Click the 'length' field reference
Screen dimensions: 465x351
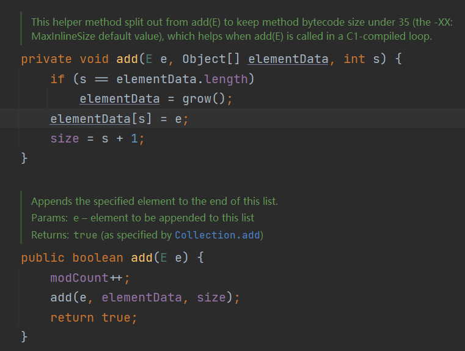(x=226, y=79)
